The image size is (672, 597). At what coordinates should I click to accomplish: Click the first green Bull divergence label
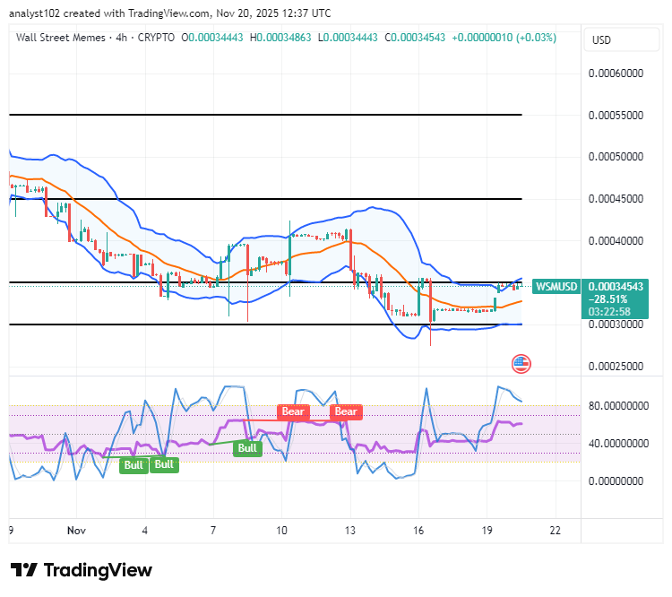tap(134, 465)
